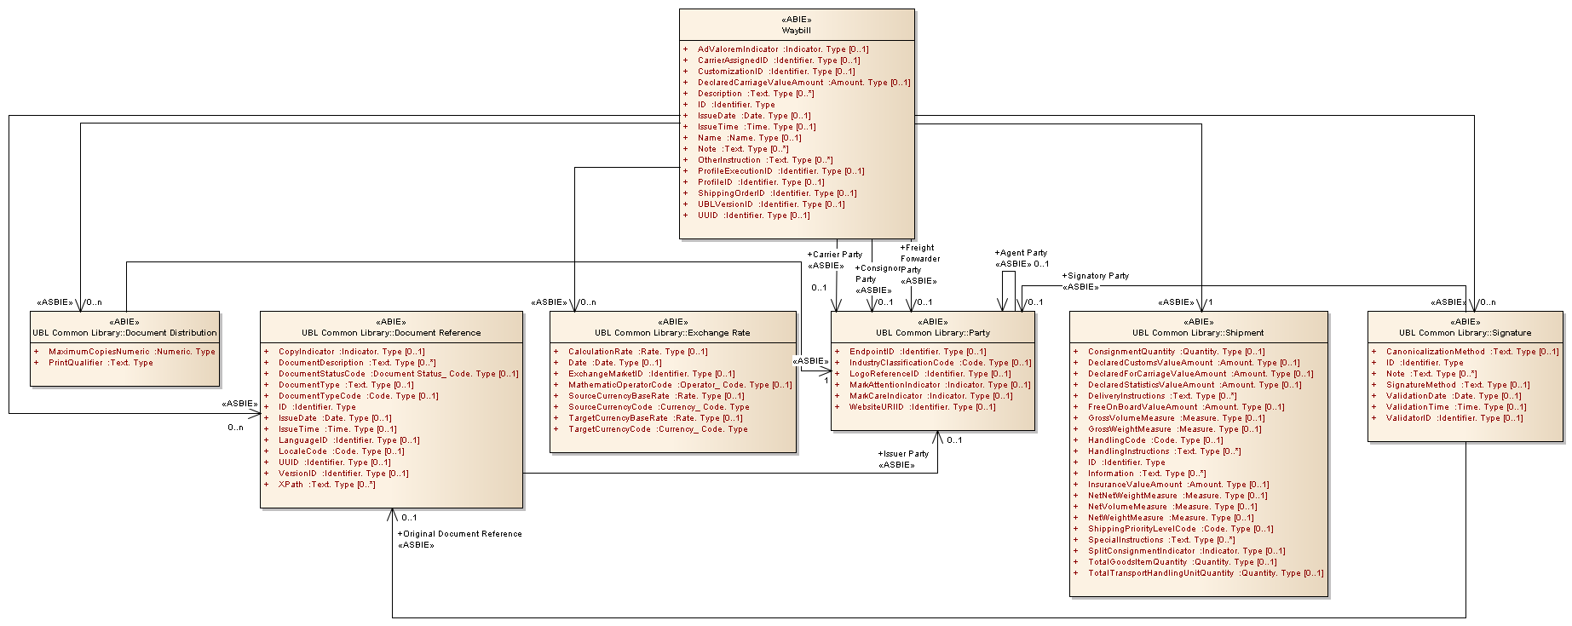Click the +Signatory Party association label
The width and height of the screenshot is (1572, 626).
pyautogui.click(x=1095, y=276)
